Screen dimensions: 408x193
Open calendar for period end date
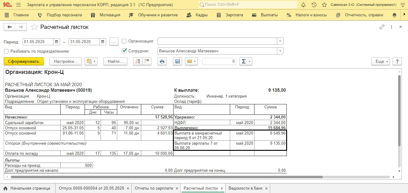(103, 42)
